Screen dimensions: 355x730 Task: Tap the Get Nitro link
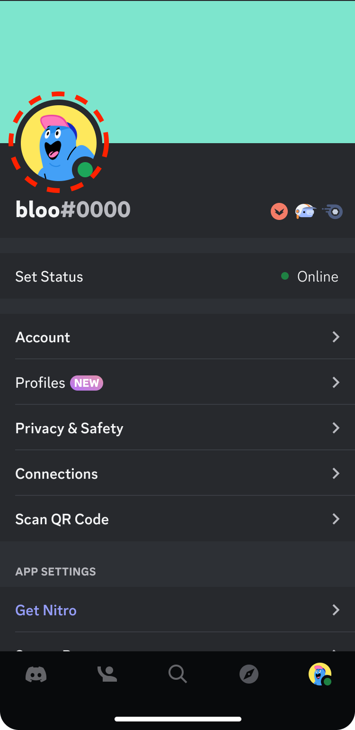[x=46, y=610]
